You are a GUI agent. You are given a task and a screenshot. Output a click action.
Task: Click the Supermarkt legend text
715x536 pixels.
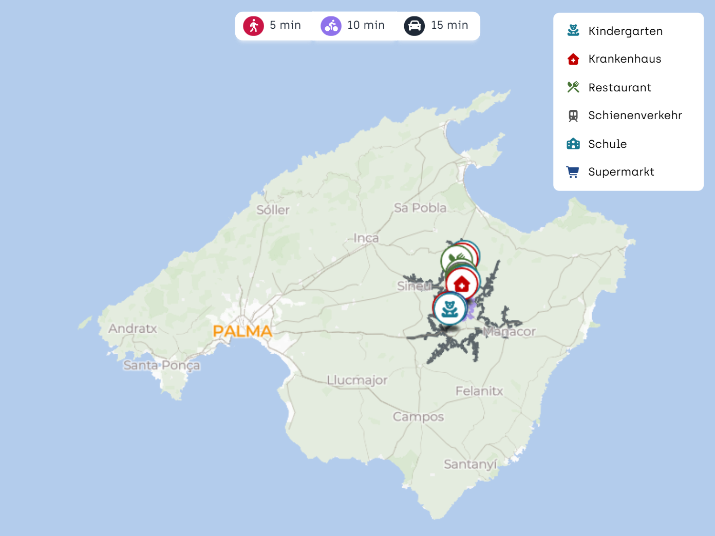(x=621, y=172)
